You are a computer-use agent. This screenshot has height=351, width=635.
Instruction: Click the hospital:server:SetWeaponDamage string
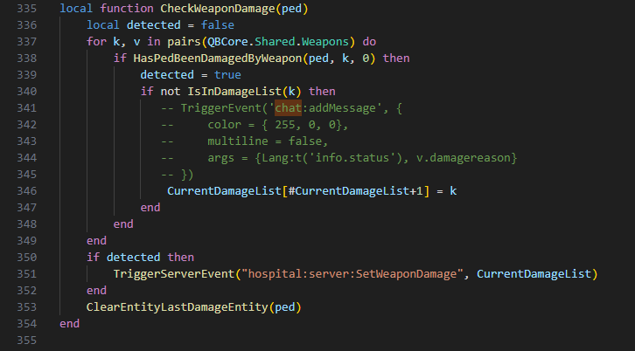point(352,274)
